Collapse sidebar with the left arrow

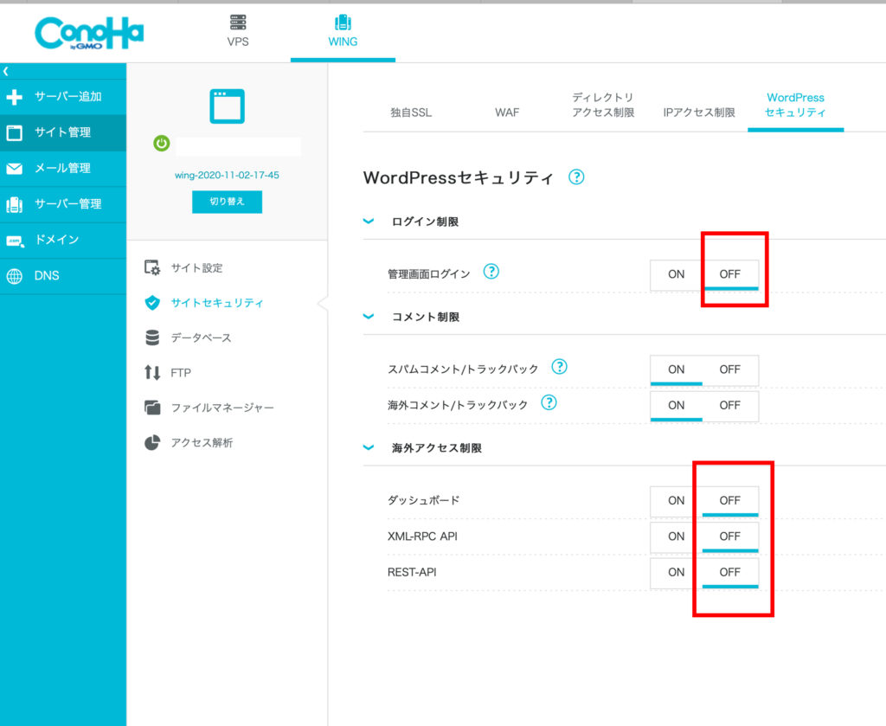click(6, 71)
